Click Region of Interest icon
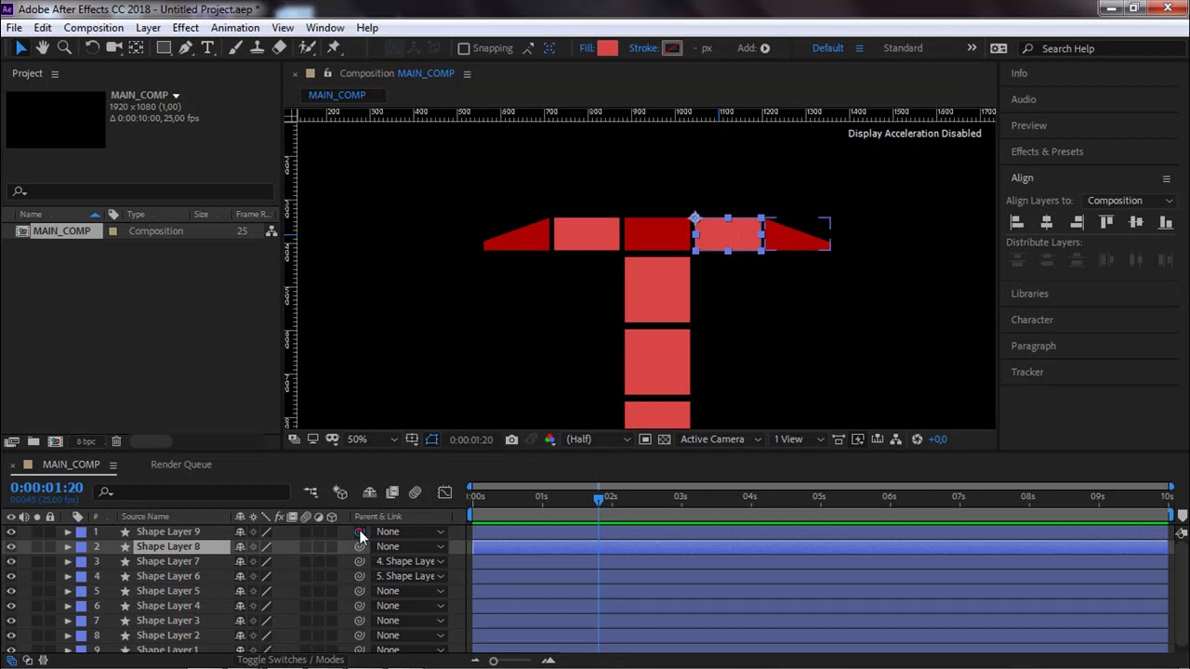 tap(645, 439)
